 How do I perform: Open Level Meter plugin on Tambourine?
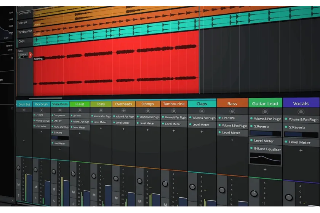point(174,124)
